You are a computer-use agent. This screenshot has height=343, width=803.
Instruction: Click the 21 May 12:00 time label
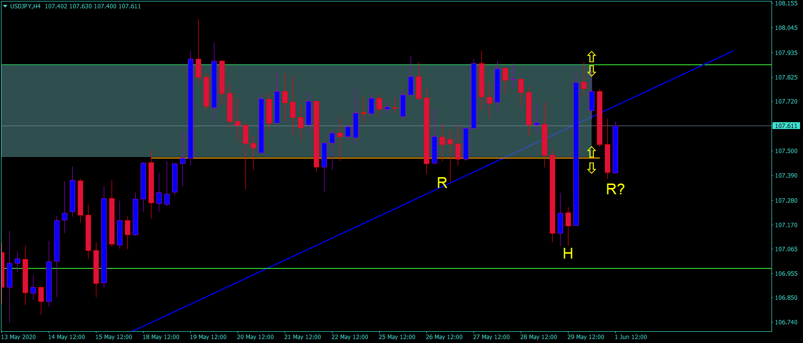(x=302, y=337)
